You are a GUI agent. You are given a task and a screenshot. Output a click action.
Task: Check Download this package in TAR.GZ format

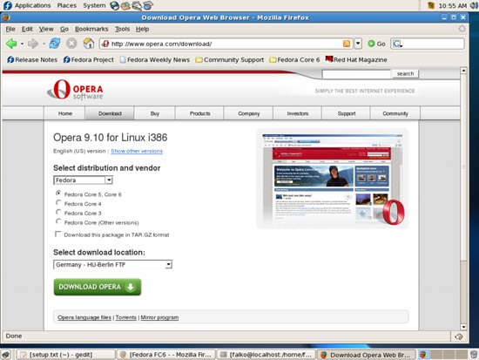pyautogui.click(x=57, y=234)
